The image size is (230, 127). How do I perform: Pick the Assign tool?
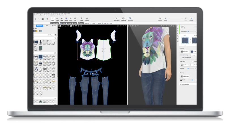point(66,19)
